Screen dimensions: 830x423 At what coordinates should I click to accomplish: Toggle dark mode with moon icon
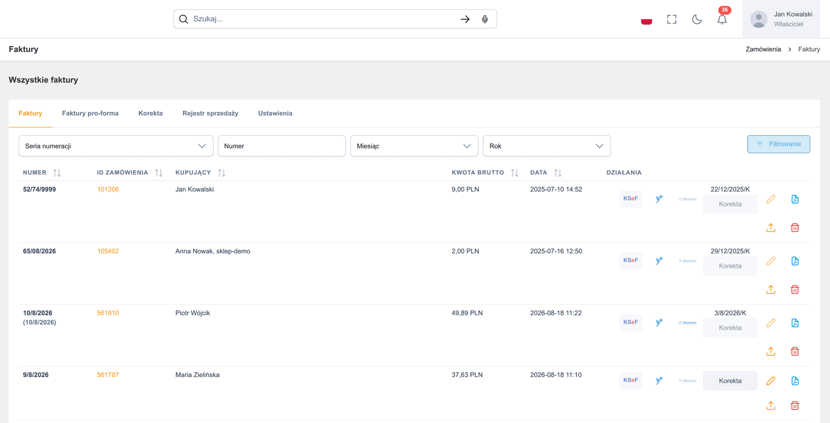click(x=697, y=19)
